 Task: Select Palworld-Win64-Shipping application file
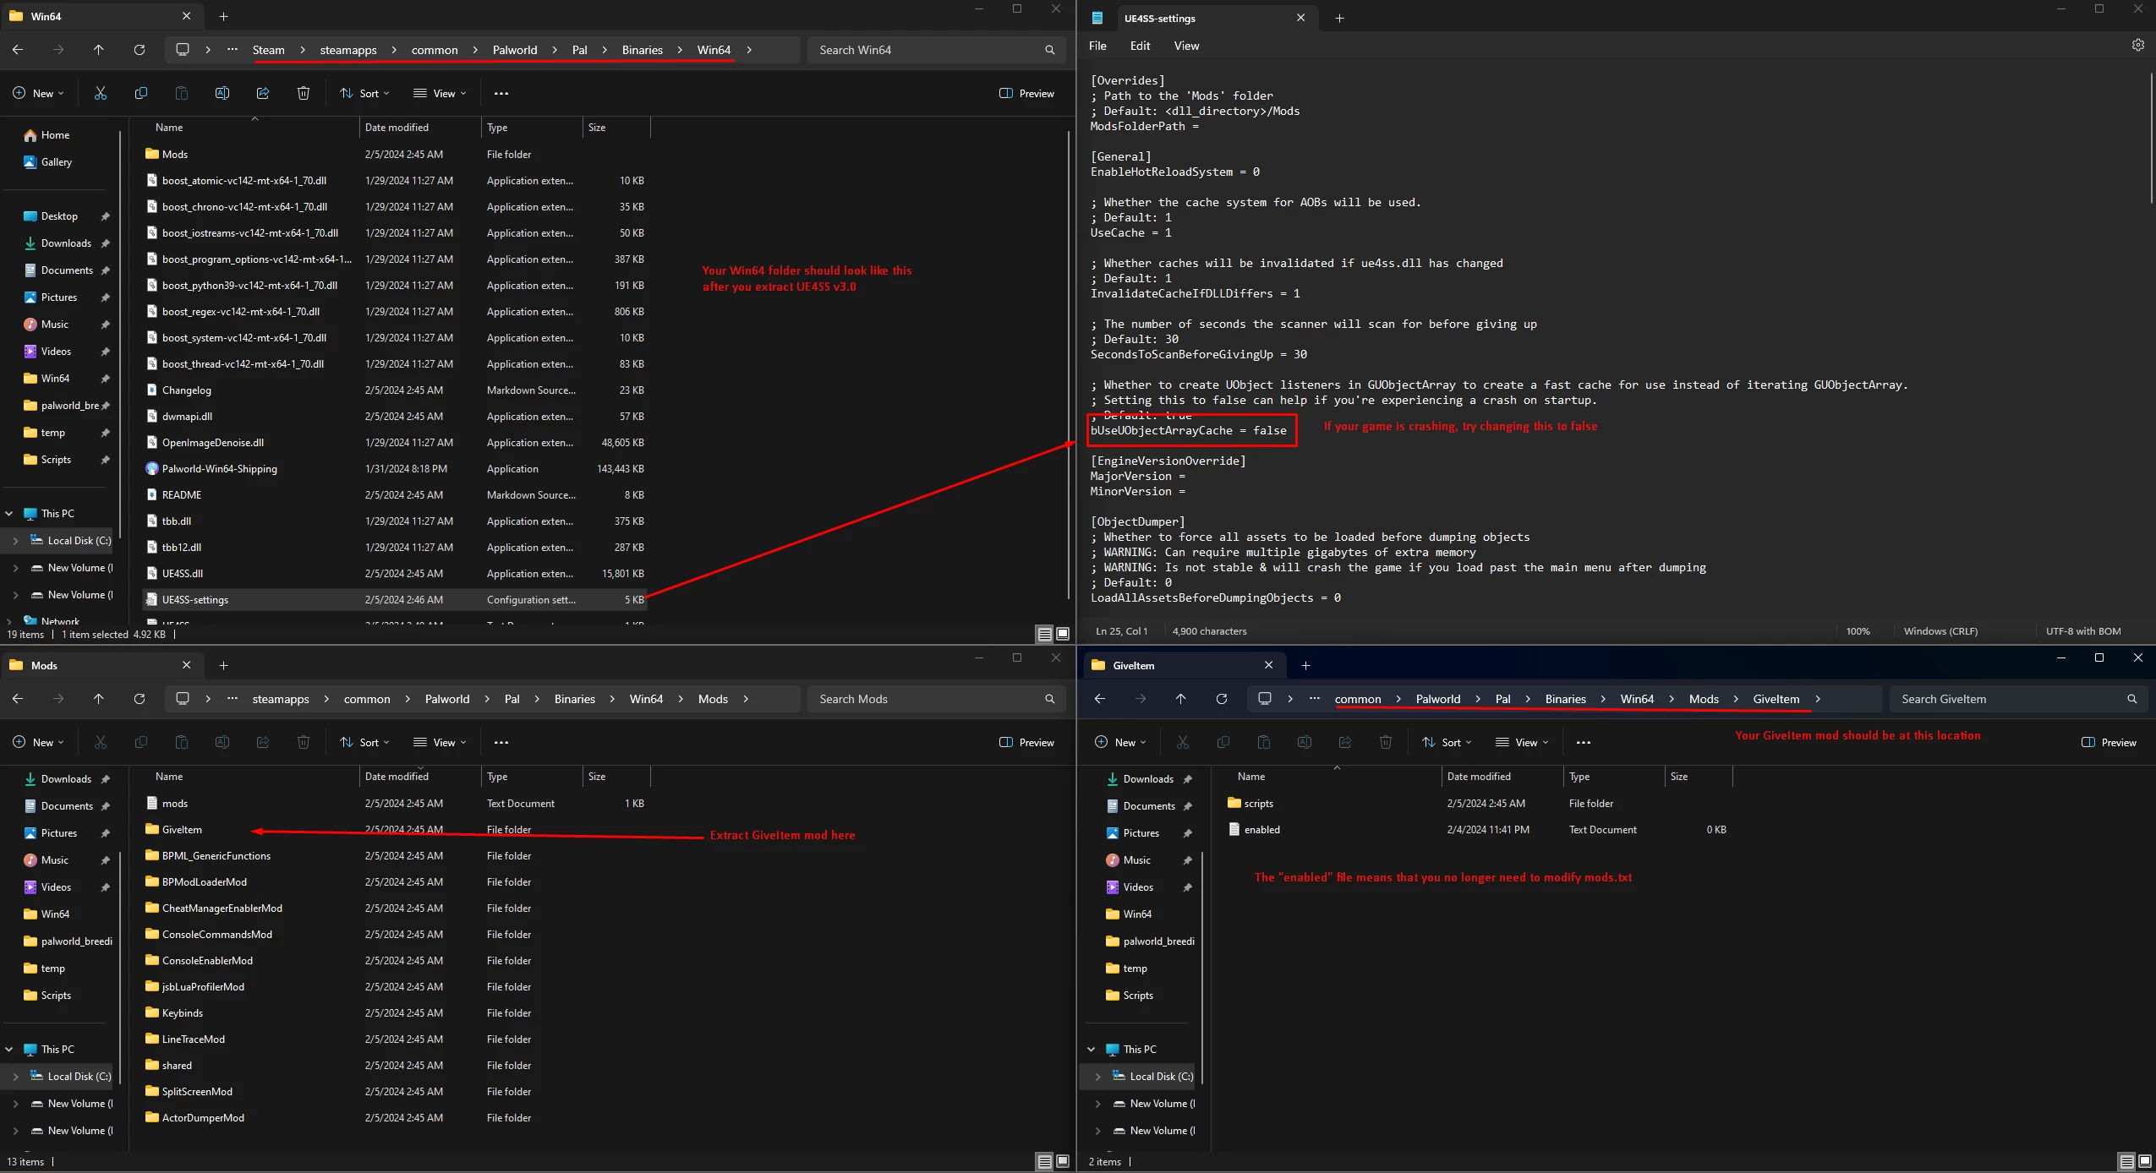[x=395, y=469]
